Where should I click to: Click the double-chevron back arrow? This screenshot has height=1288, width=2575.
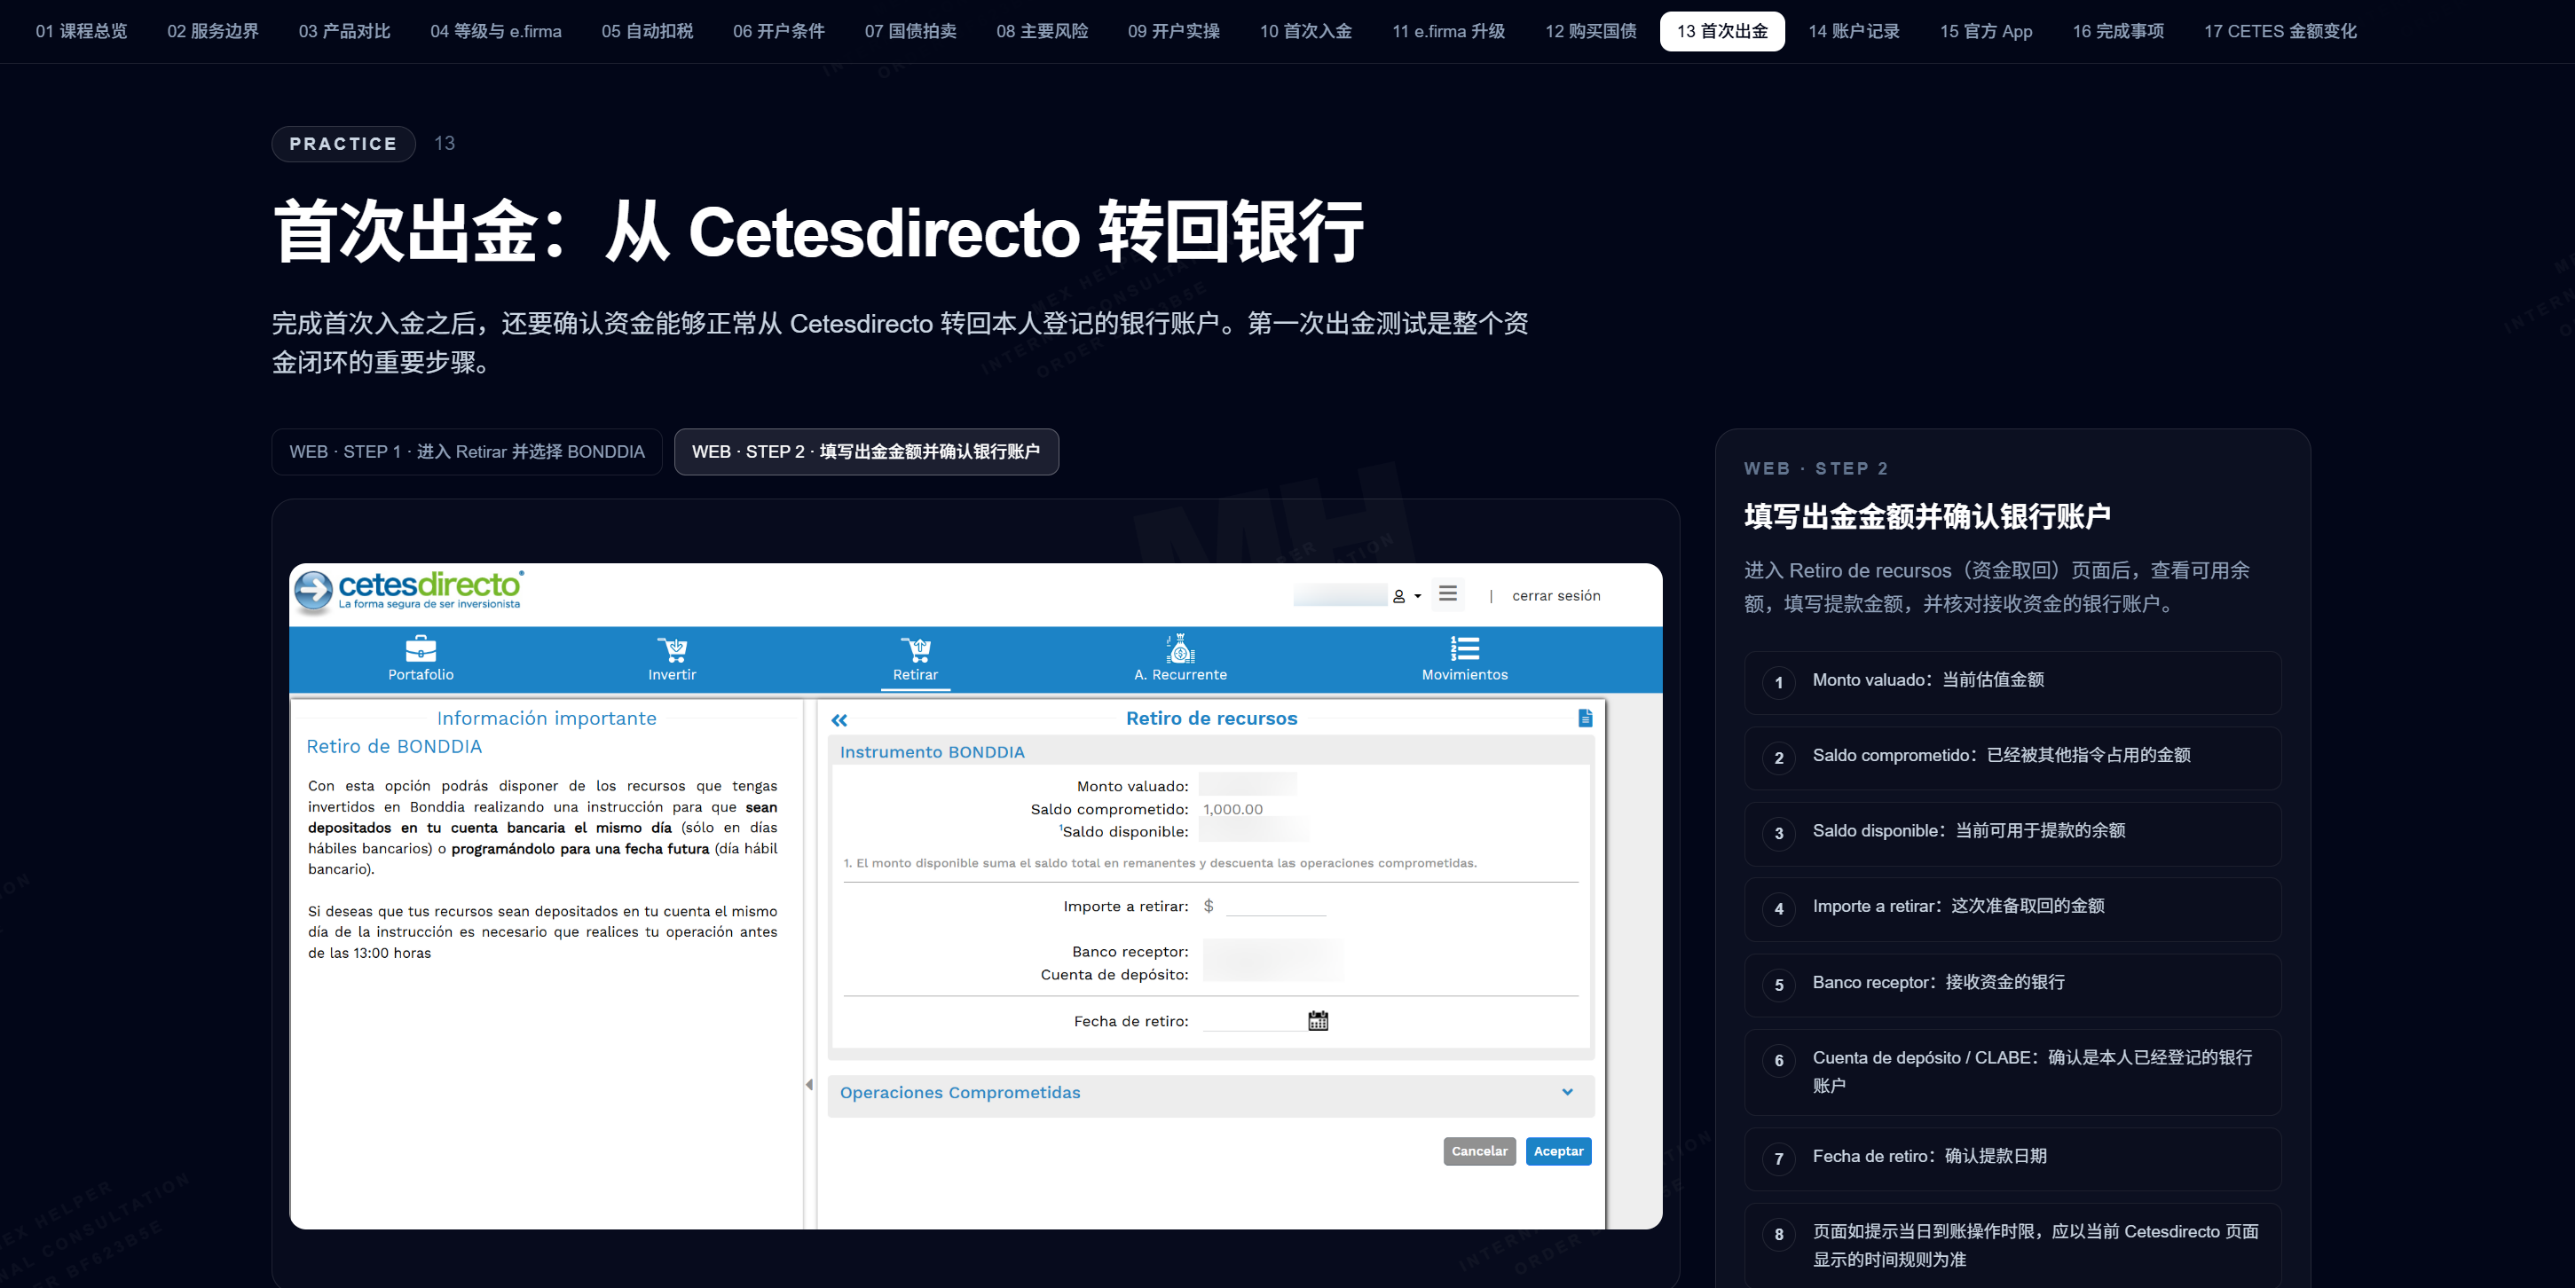839,719
